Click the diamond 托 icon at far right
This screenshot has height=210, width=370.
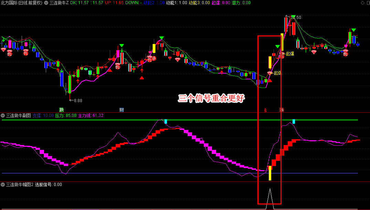pyautogui.click(x=346, y=53)
